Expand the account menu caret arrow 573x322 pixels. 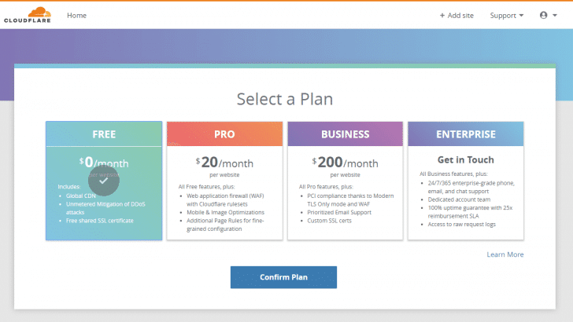click(554, 16)
